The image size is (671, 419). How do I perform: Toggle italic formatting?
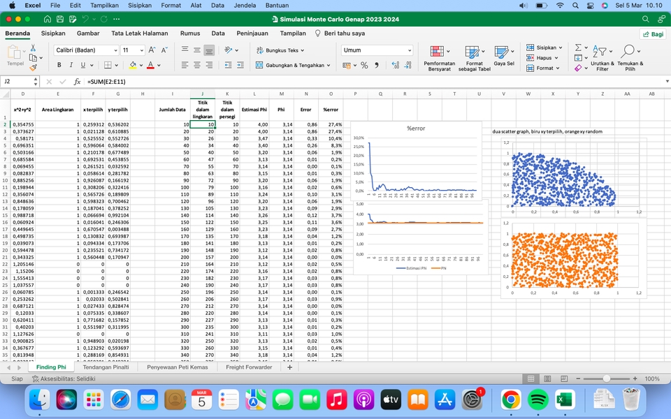click(71, 64)
